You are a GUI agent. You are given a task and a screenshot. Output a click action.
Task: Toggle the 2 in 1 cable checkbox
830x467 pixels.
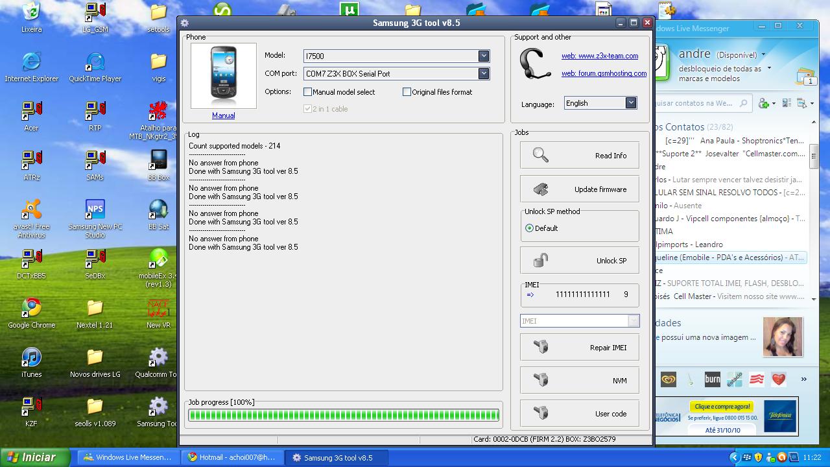pyautogui.click(x=308, y=109)
